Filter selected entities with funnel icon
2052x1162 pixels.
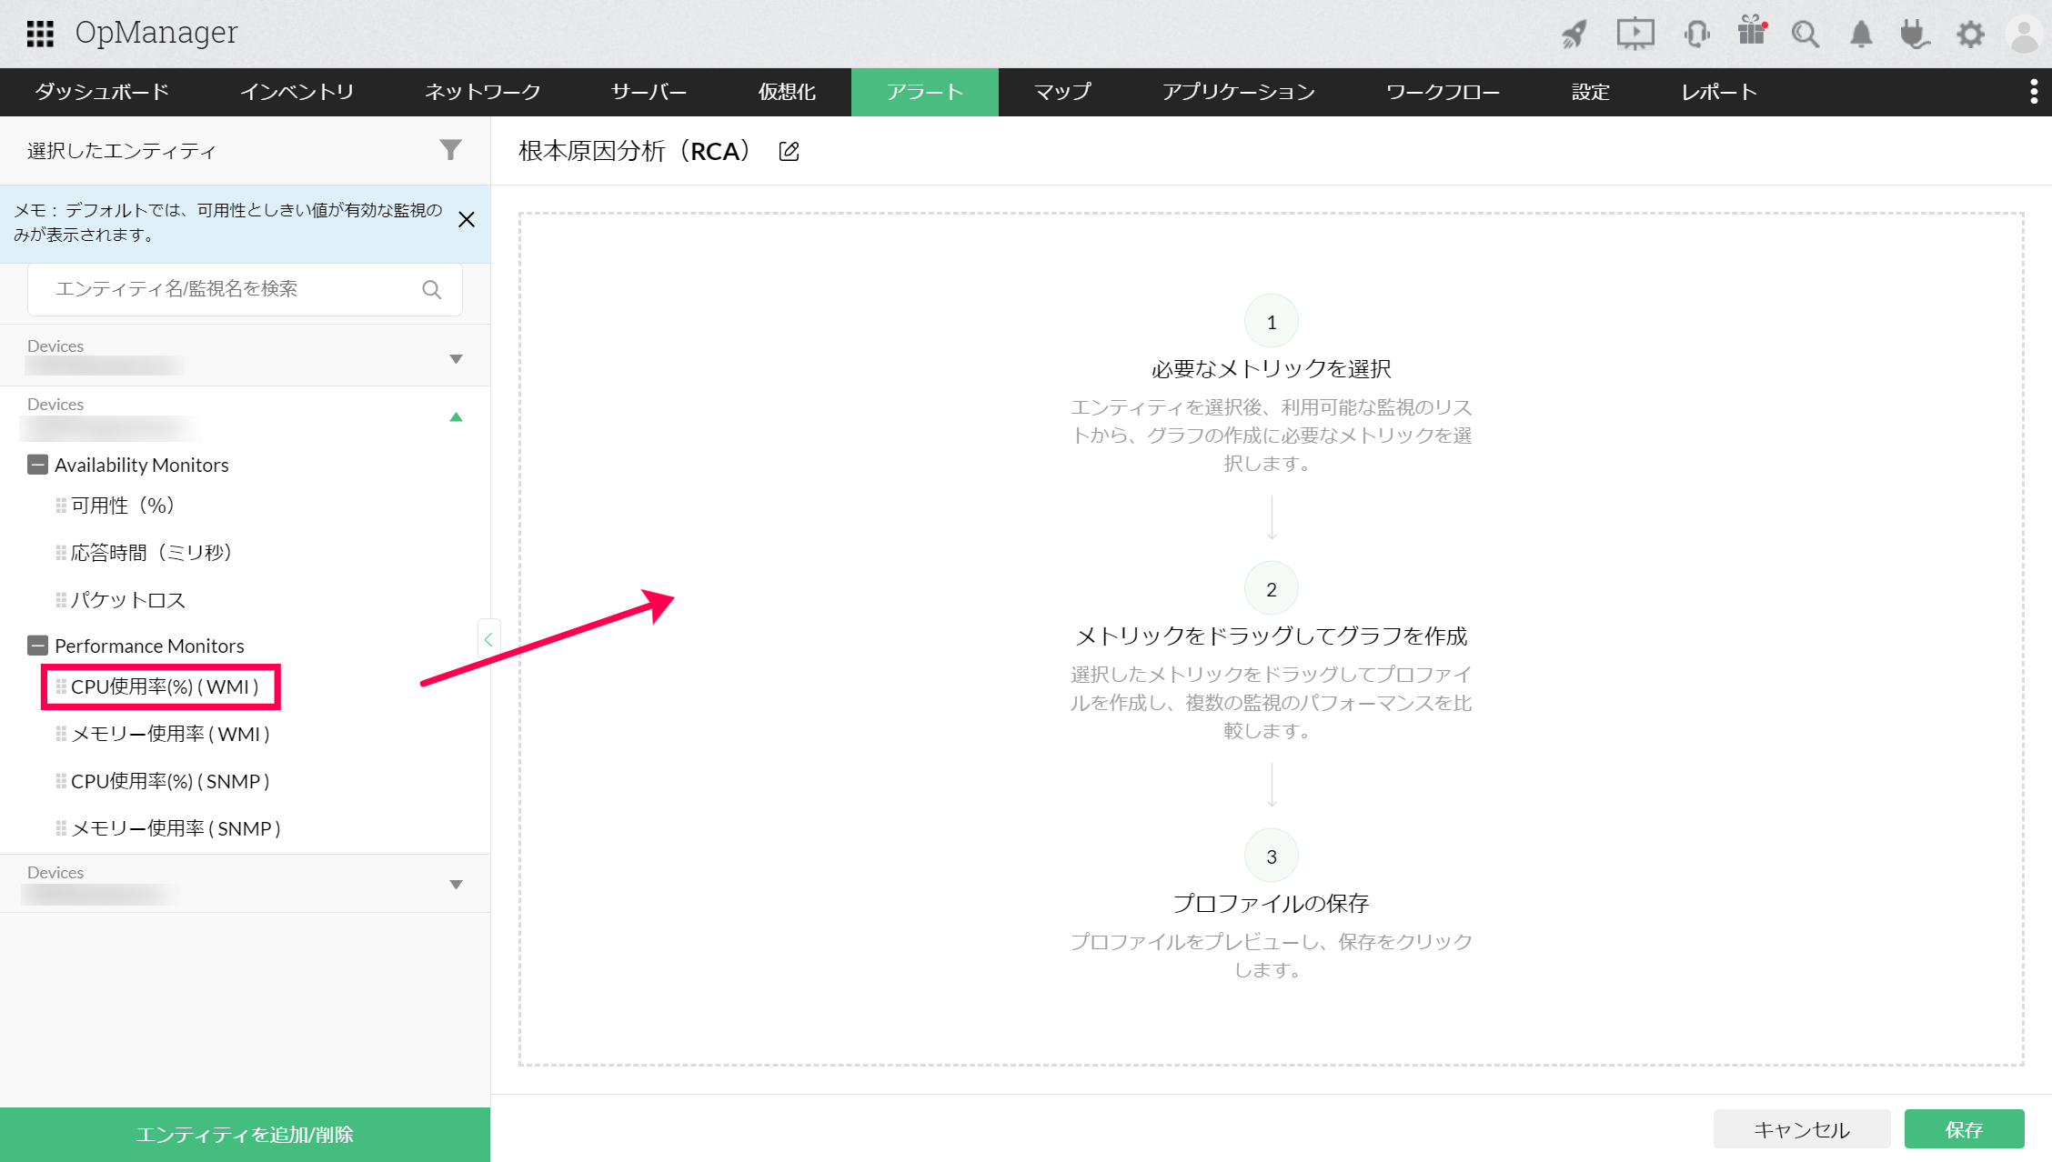pyautogui.click(x=450, y=150)
